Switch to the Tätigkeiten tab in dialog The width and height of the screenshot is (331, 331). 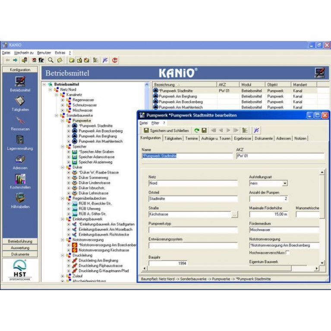pos(173,139)
